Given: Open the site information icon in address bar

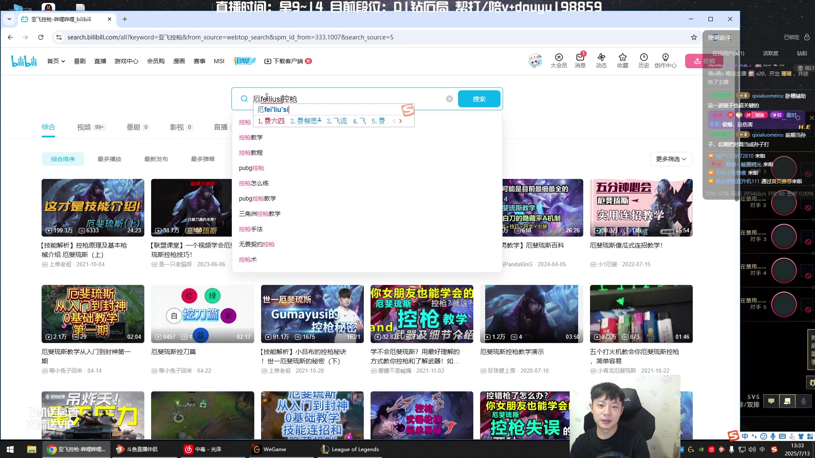Looking at the screenshot, I should tap(59, 37).
